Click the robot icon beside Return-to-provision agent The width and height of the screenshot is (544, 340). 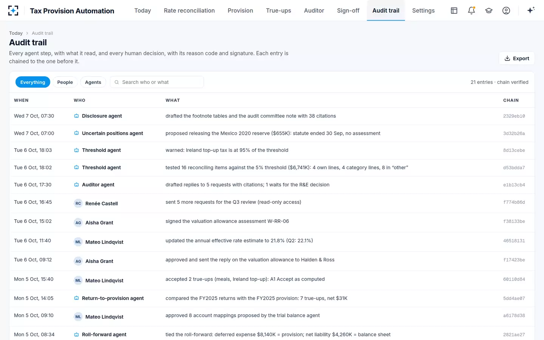pos(76,298)
